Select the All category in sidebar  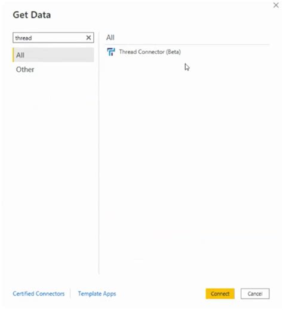tap(53, 55)
